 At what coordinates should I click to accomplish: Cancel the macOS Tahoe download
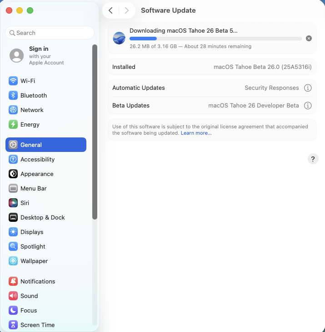(309, 38)
